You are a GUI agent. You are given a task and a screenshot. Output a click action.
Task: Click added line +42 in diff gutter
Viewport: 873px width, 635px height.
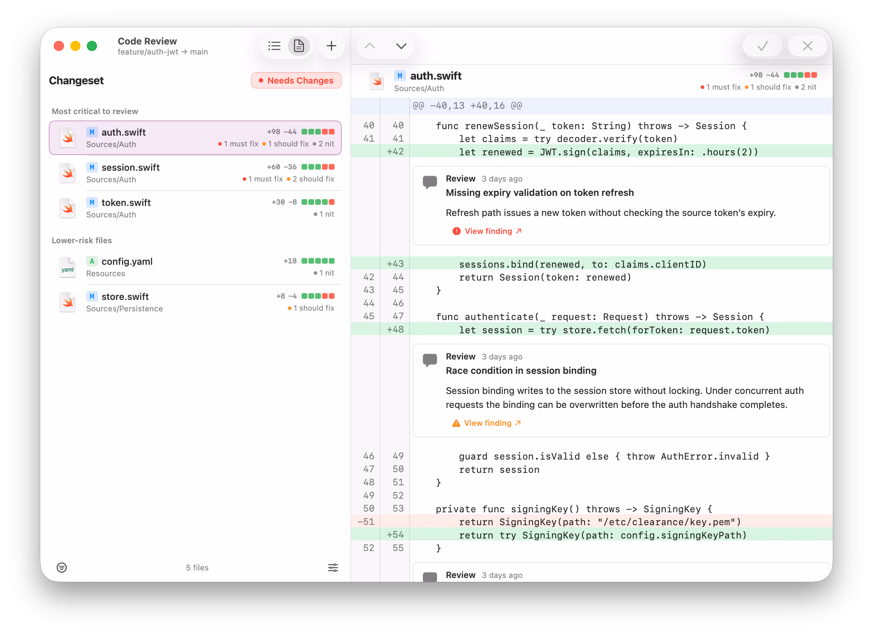[395, 151]
